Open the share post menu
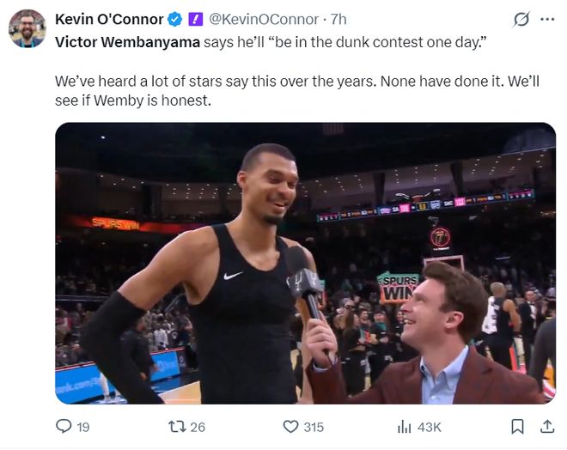Image resolution: width=567 pixels, height=450 pixels. point(546,426)
